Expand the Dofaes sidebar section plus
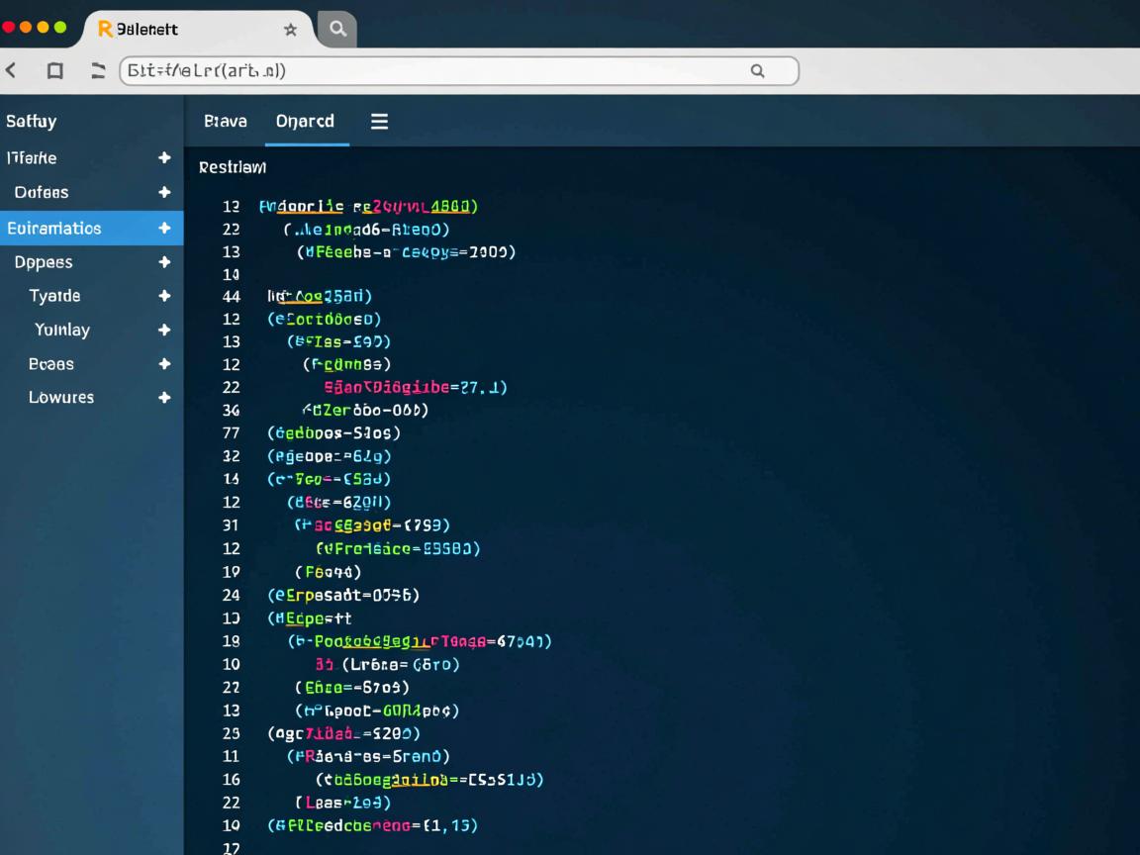Image resolution: width=1140 pixels, height=855 pixels. point(164,193)
